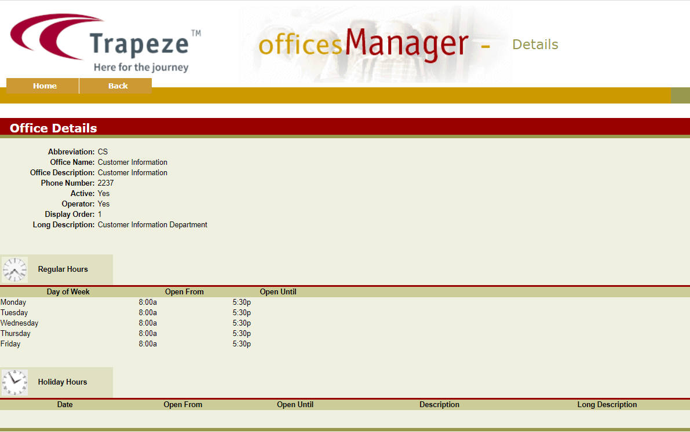Click the Holiday Hours clock icon
The height and width of the screenshot is (432, 690).
(14, 382)
